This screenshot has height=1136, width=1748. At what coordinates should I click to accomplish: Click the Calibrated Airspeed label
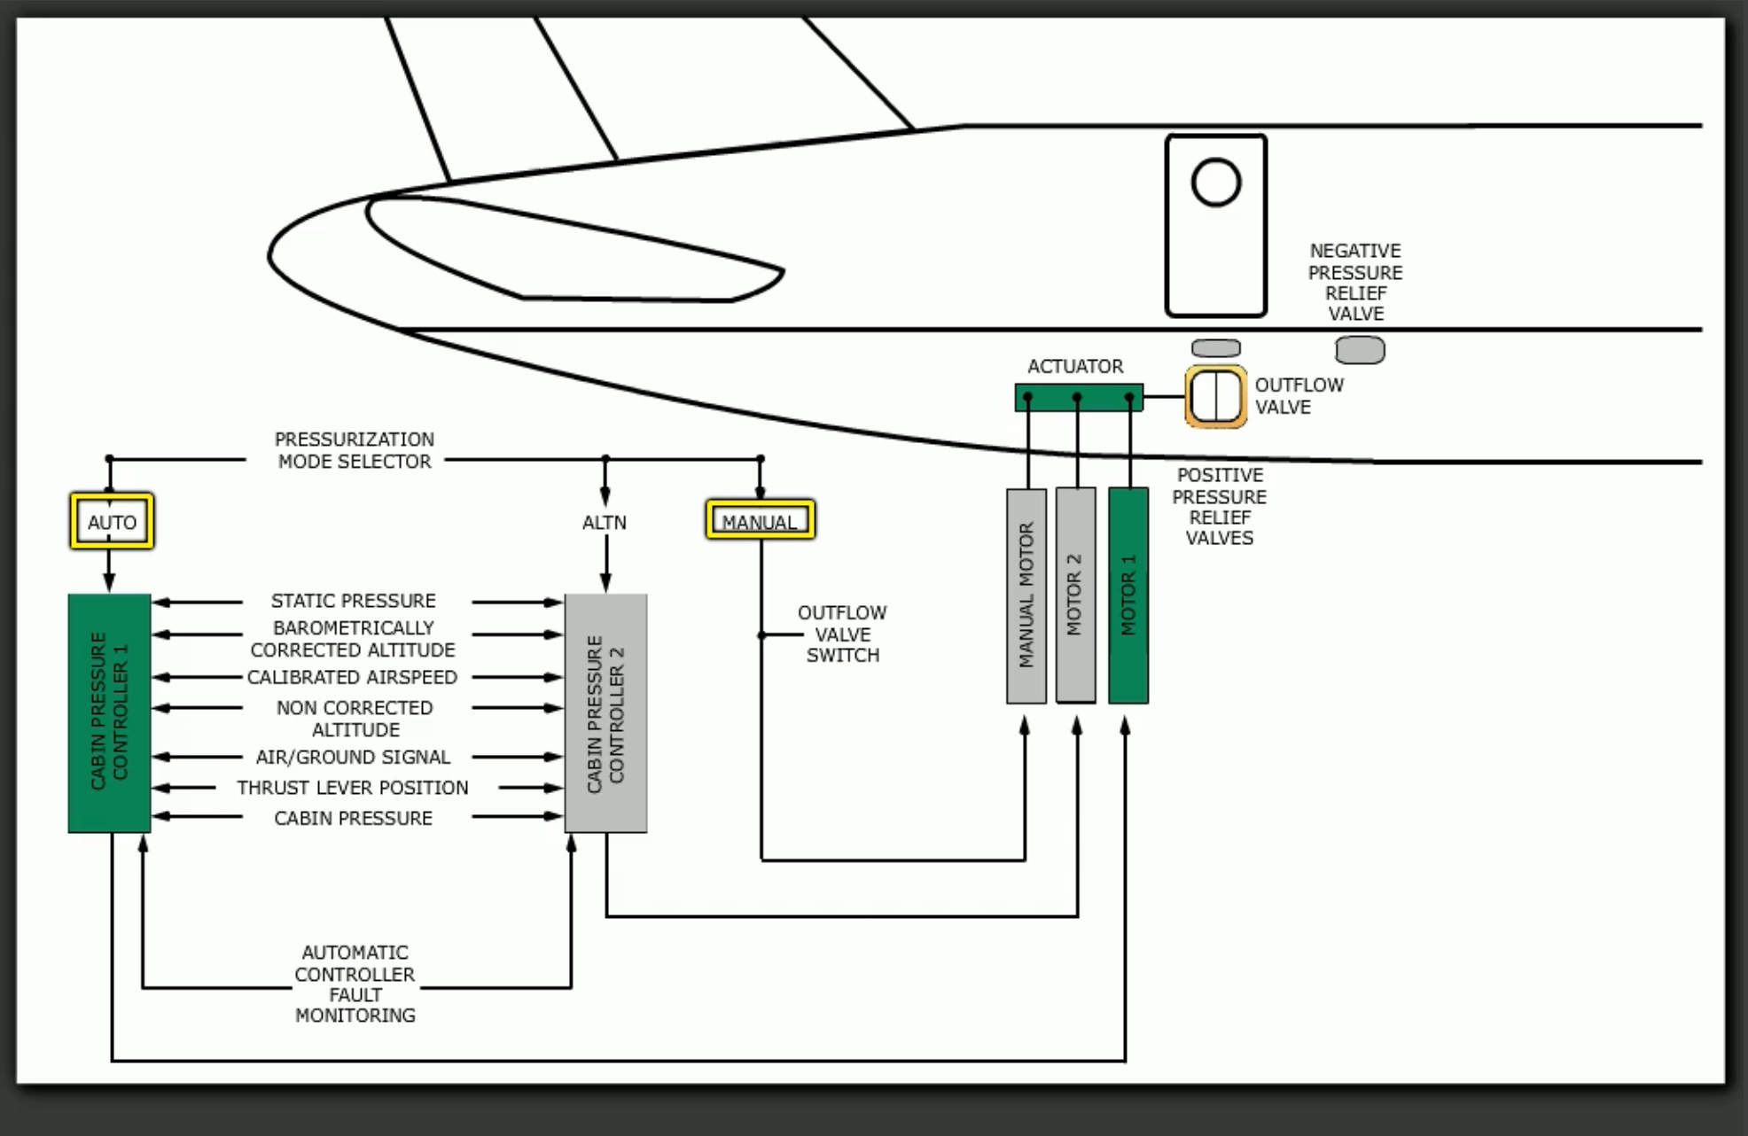(x=352, y=678)
